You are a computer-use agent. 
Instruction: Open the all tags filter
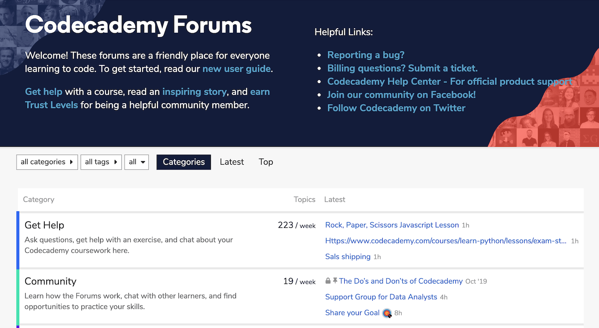101,162
